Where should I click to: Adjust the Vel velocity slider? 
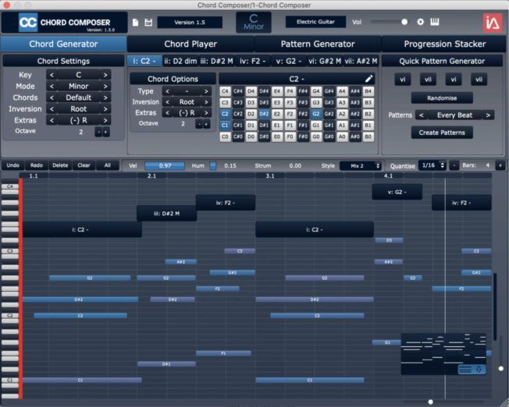(165, 166)
